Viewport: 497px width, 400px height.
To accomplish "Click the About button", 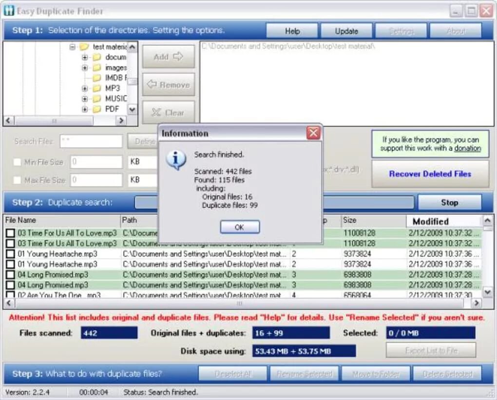I will coord(456,31).
